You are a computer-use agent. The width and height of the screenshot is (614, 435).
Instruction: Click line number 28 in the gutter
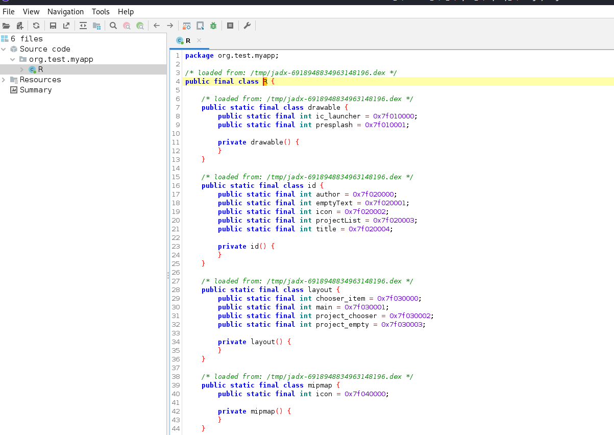pos(176,289)
